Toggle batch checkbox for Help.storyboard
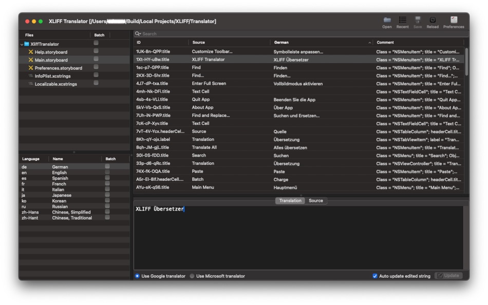 96,51
